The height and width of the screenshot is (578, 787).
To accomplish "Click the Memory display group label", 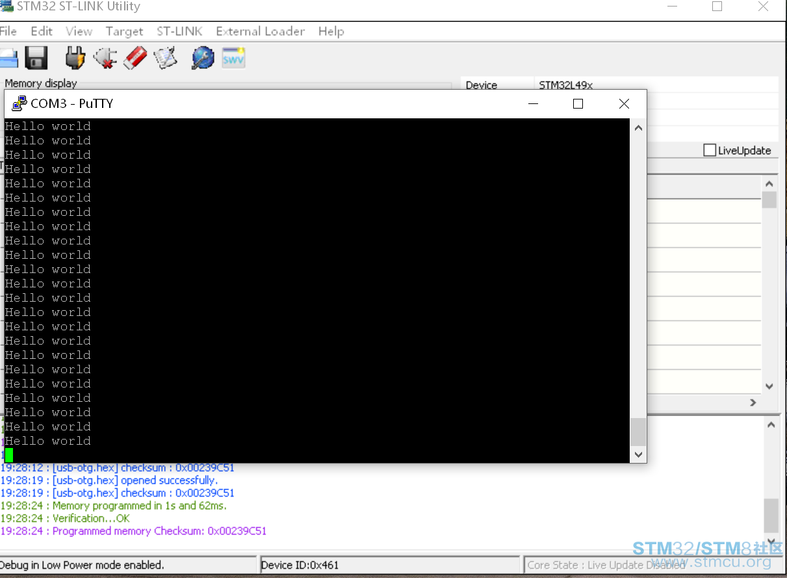I will click(x=41, y=83).
